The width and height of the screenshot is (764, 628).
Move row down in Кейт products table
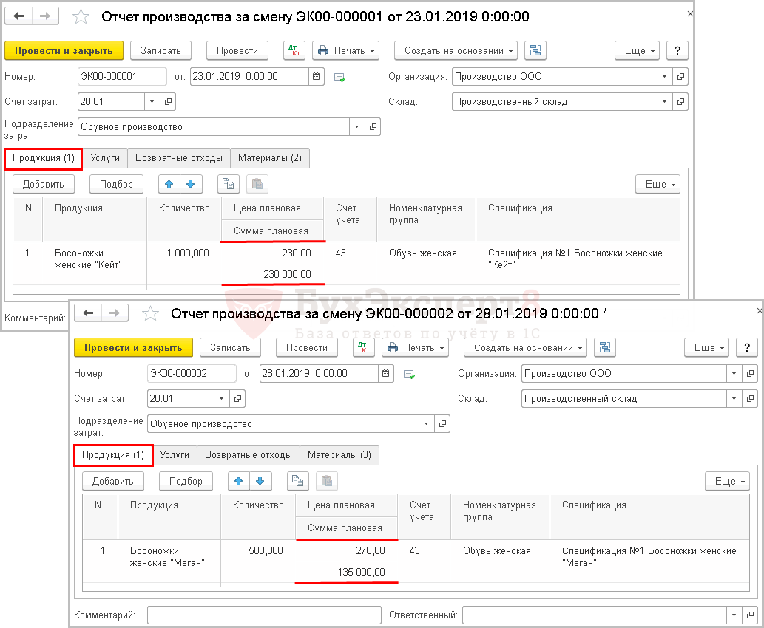190,184
